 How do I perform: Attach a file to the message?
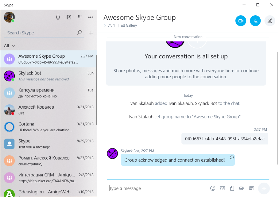coord(232,188)
